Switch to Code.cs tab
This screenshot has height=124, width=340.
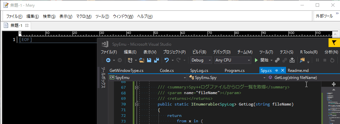167,71
